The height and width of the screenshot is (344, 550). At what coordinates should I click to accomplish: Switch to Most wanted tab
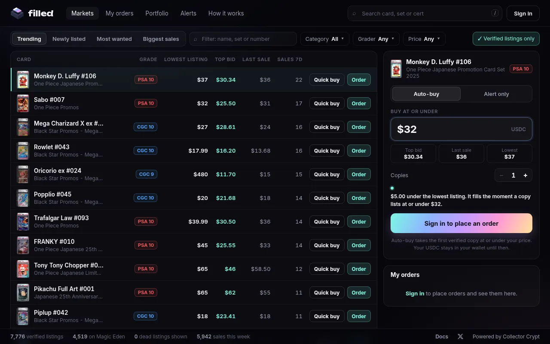click(114, 39)
